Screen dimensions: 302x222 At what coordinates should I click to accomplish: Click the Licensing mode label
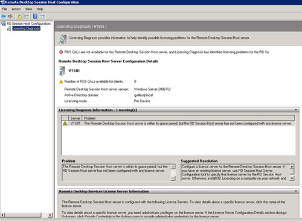(x=75, y=101)
